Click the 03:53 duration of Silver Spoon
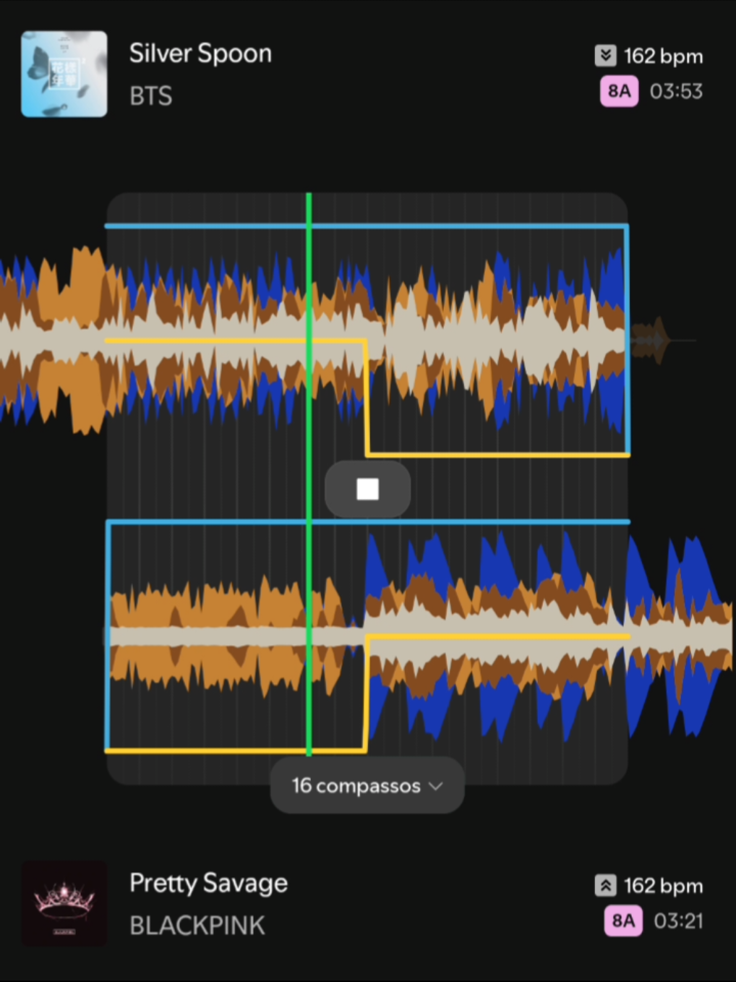The width and height of the screenshot is (736, 982). tap(676, 91)
